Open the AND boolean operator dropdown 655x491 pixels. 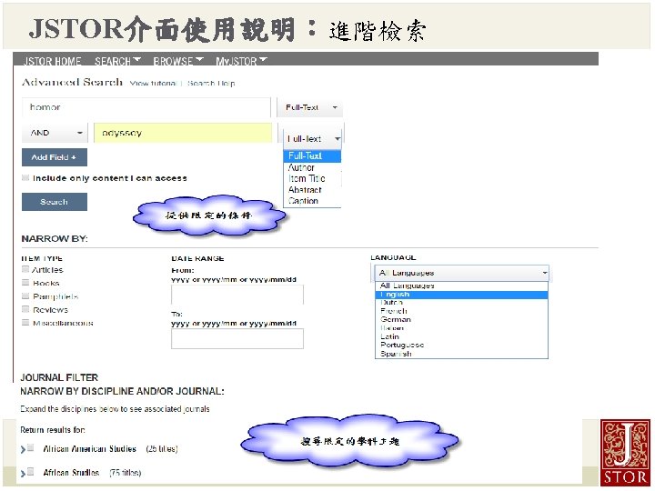[55, 133]
